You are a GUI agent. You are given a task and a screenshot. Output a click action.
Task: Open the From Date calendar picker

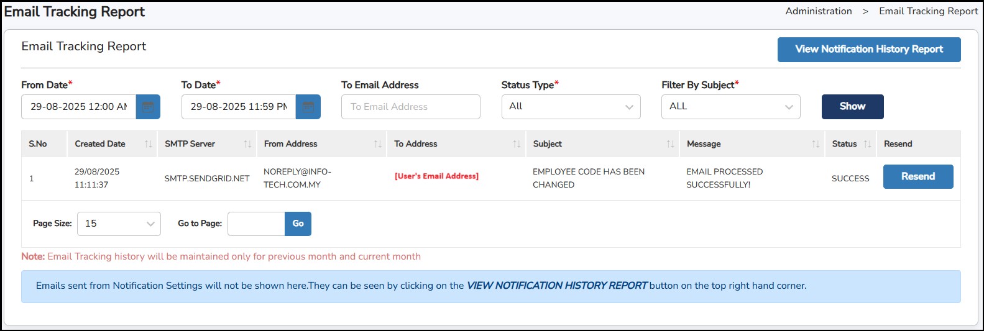(148, 107)
